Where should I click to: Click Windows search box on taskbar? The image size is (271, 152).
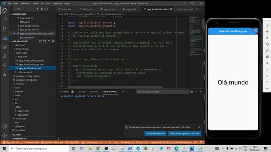[x=39, y=148]
